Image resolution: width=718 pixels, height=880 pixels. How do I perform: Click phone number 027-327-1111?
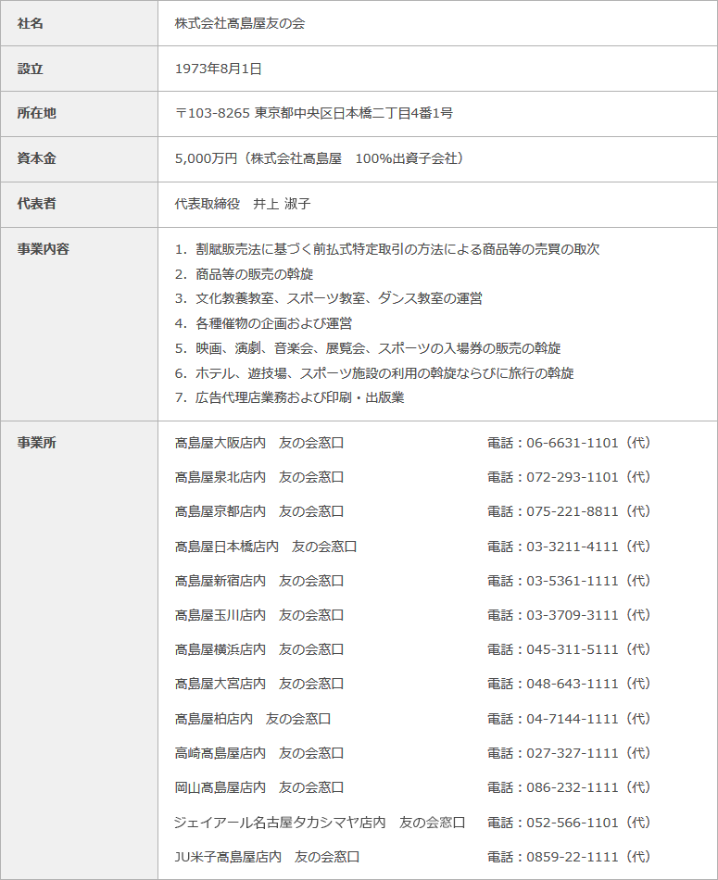[572, 753]
